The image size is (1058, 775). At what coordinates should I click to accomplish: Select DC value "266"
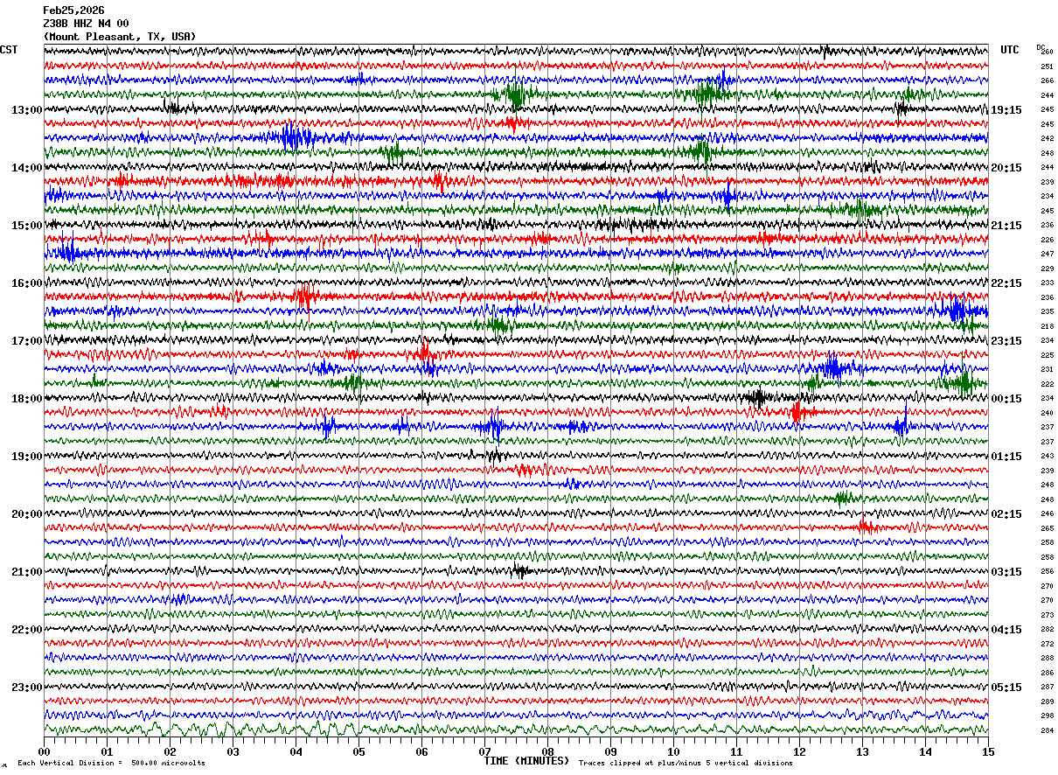1047,81
